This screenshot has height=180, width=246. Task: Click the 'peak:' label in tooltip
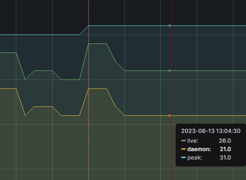click(x=195, y=158)
